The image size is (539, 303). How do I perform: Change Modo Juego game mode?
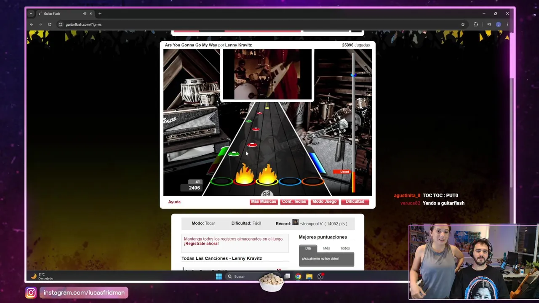point(324,202)
